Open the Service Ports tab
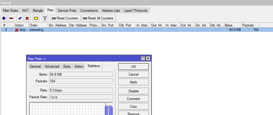 67,11
